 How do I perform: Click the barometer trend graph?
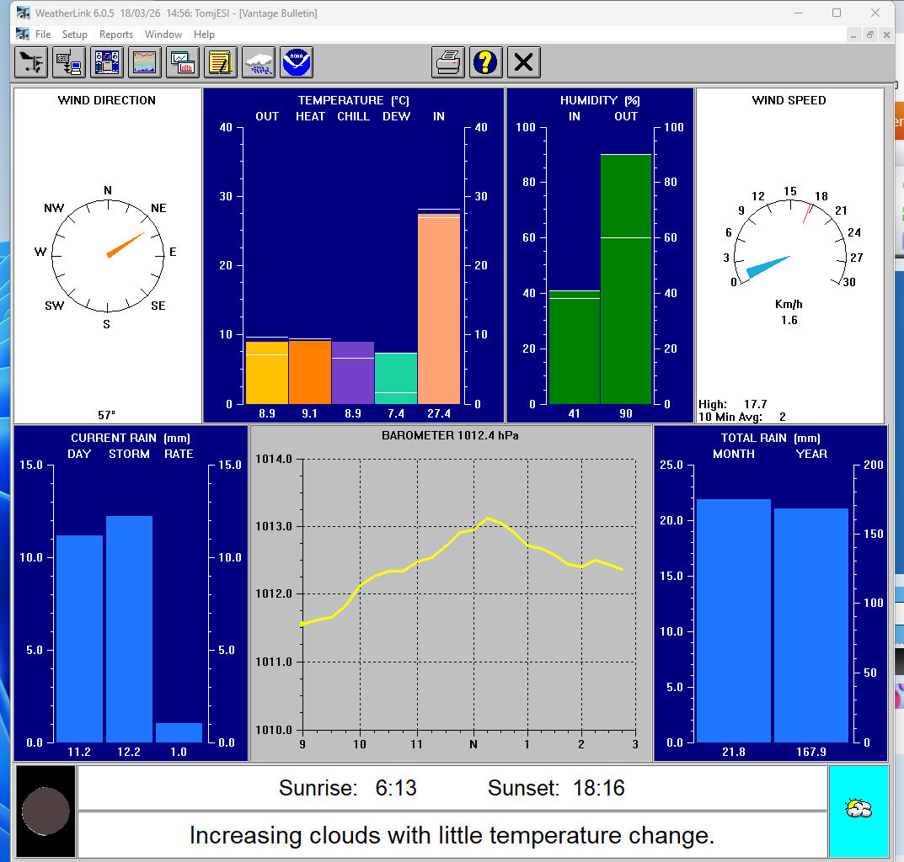[x=468, y=593]
